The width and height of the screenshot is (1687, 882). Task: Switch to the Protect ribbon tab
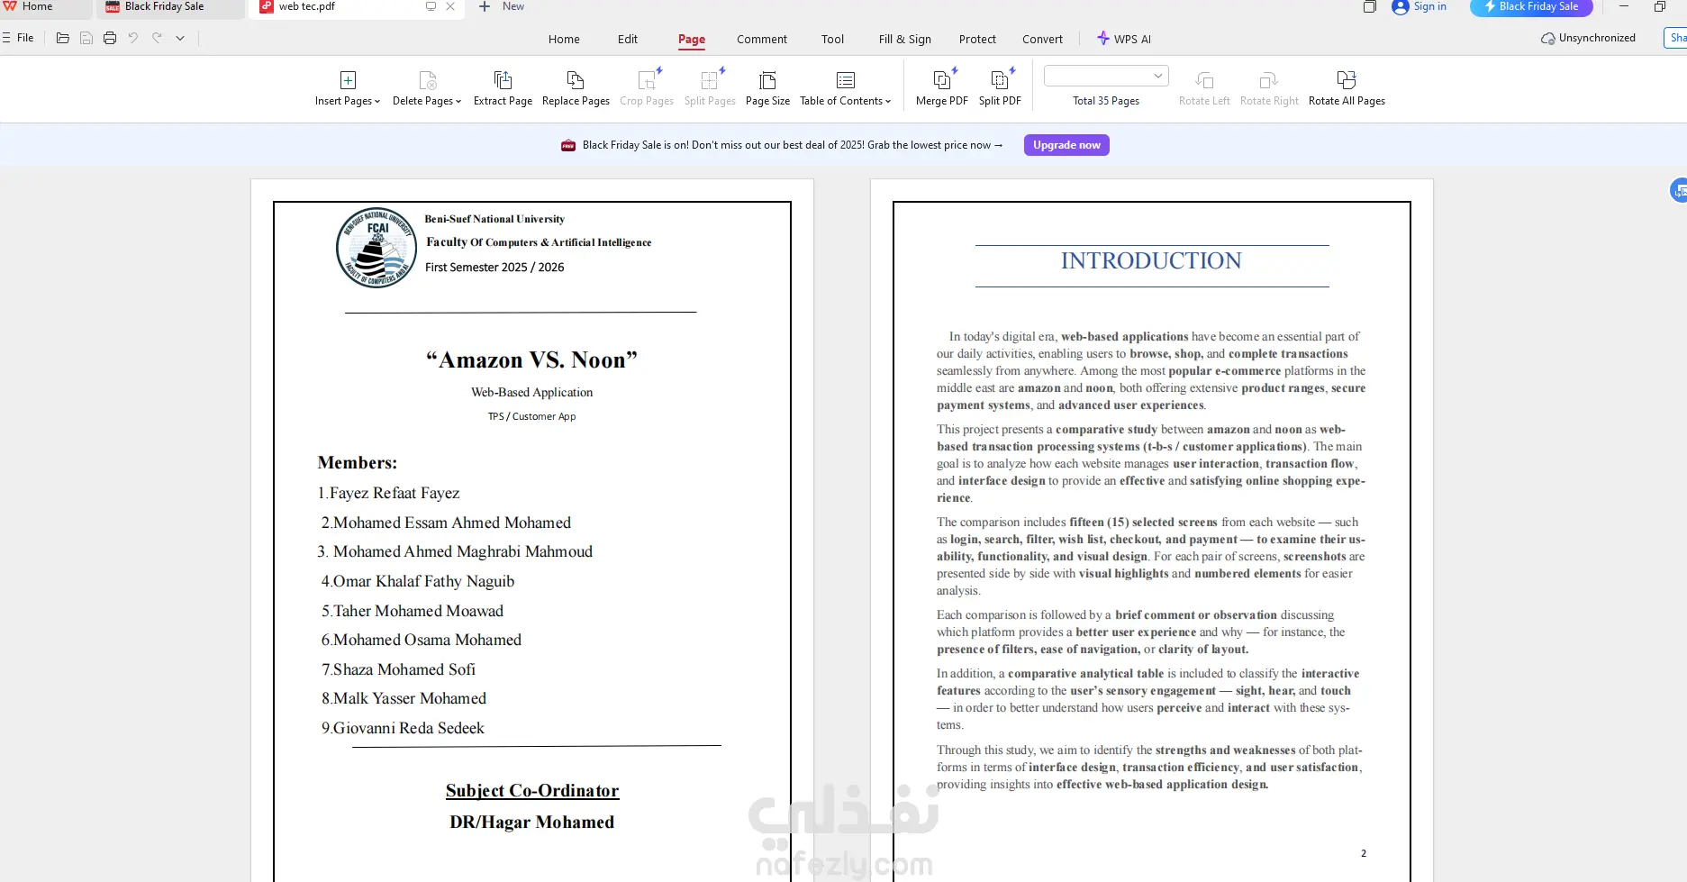coord(977,39)
